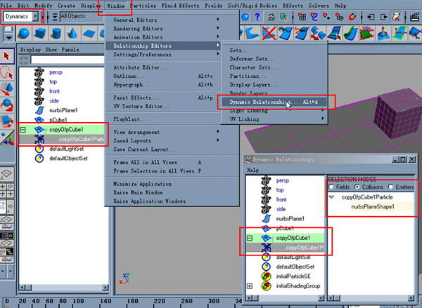Click the blue sphere status icon
Screen dimensions: 422x308
coord(245,17)
